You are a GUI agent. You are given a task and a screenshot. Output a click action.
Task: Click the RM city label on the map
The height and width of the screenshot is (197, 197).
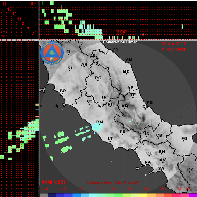100,122
